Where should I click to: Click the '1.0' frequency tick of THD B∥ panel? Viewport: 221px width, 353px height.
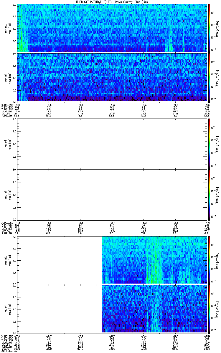click(14, 195)
